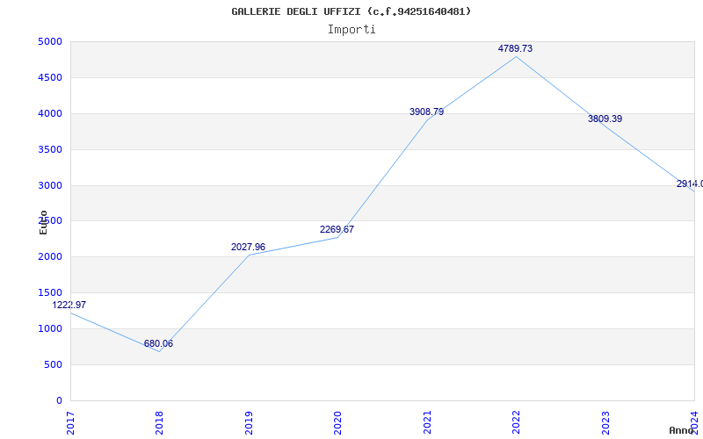Screen dimensions: 703x439
Task: Click the y-axis tick label 3500
Action: [50, 149]
